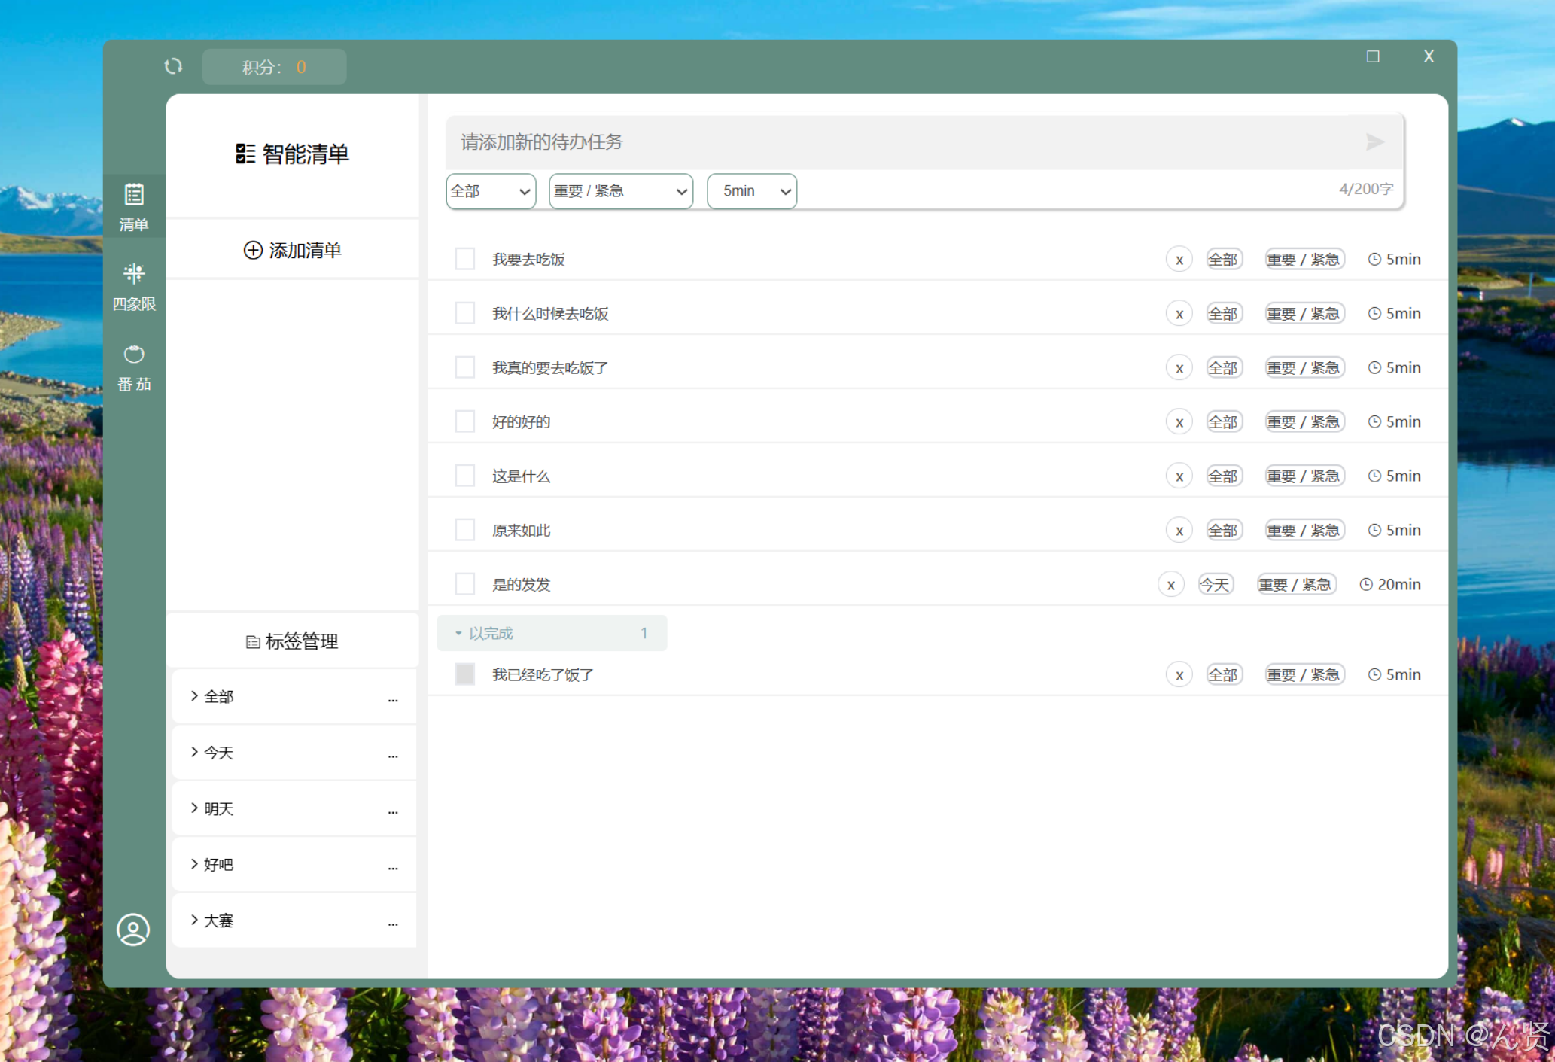Expand the 今天 tag item
The width and height of the screenshot is (1555, 1062).
point(218,753)
